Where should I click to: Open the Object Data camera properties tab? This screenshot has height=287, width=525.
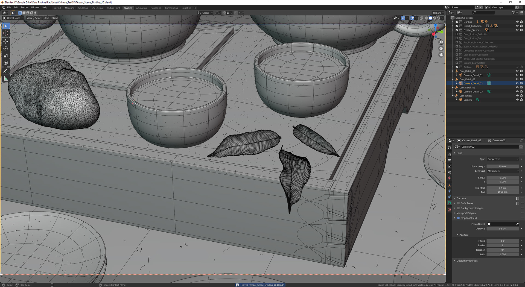coord(449,203)
